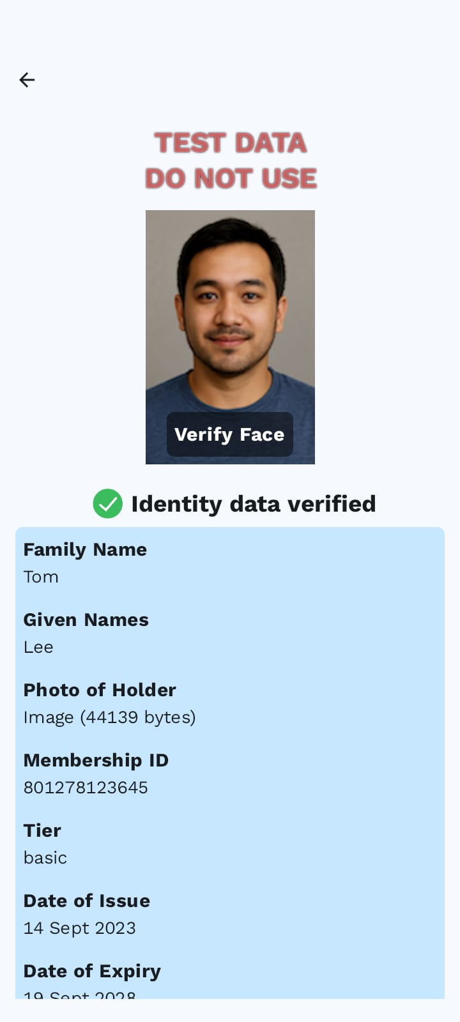Select the family name value Tom
Image resolution: width=460 pixels, height=1022 pixels.
(x=41, y=576)
